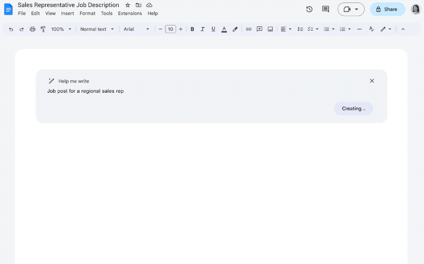Open the Extensions menu
Image resolution: width=424 pixels, height=264 pixels.
tap(130, 13)
